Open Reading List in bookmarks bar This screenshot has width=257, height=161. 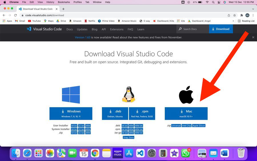(x=246, y=21)
